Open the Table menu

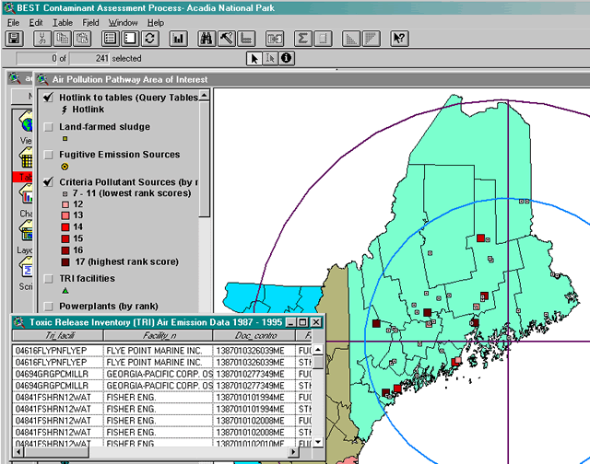(63, 23)
